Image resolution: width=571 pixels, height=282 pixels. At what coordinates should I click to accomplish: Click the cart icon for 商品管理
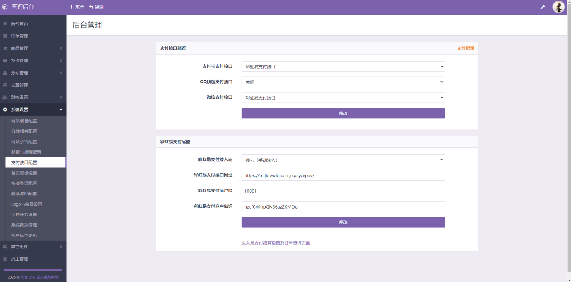click(5, 48)
